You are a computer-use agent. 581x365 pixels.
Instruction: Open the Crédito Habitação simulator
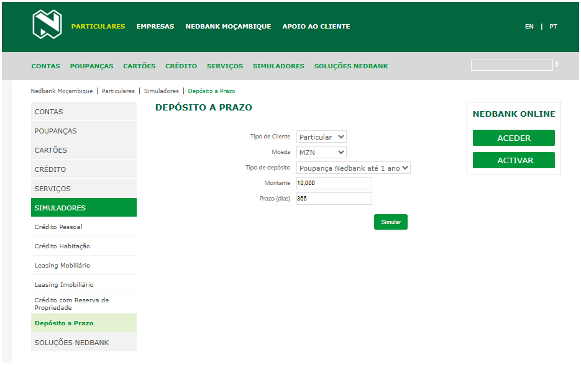(84, 246)
